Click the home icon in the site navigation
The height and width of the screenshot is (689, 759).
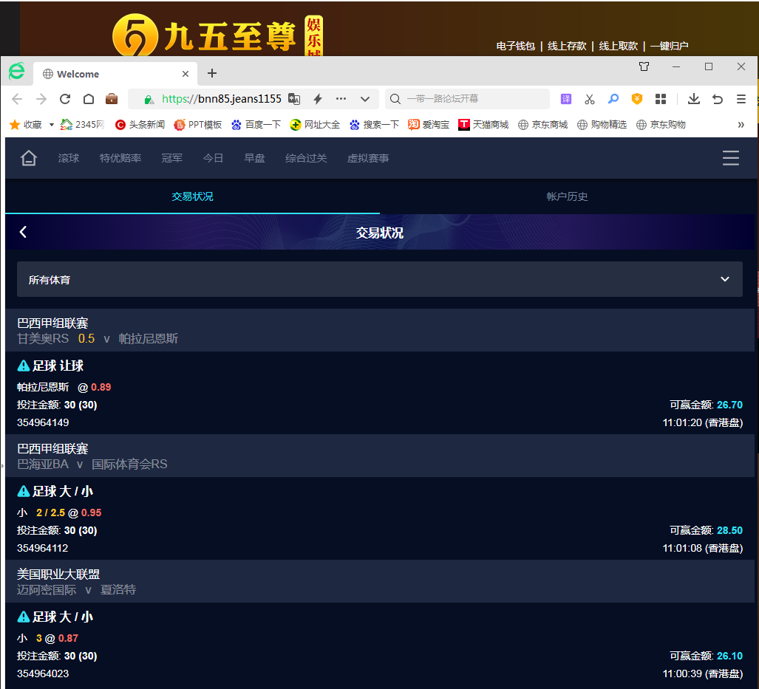[x=29, y=158]
